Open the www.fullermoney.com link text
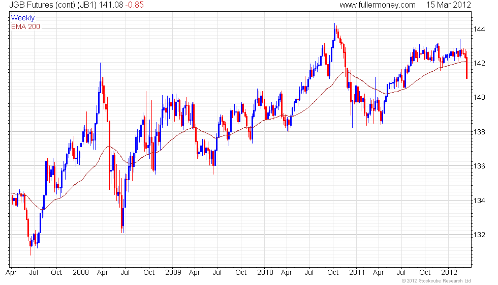This screenshot has height=285, width=498. 377,5
